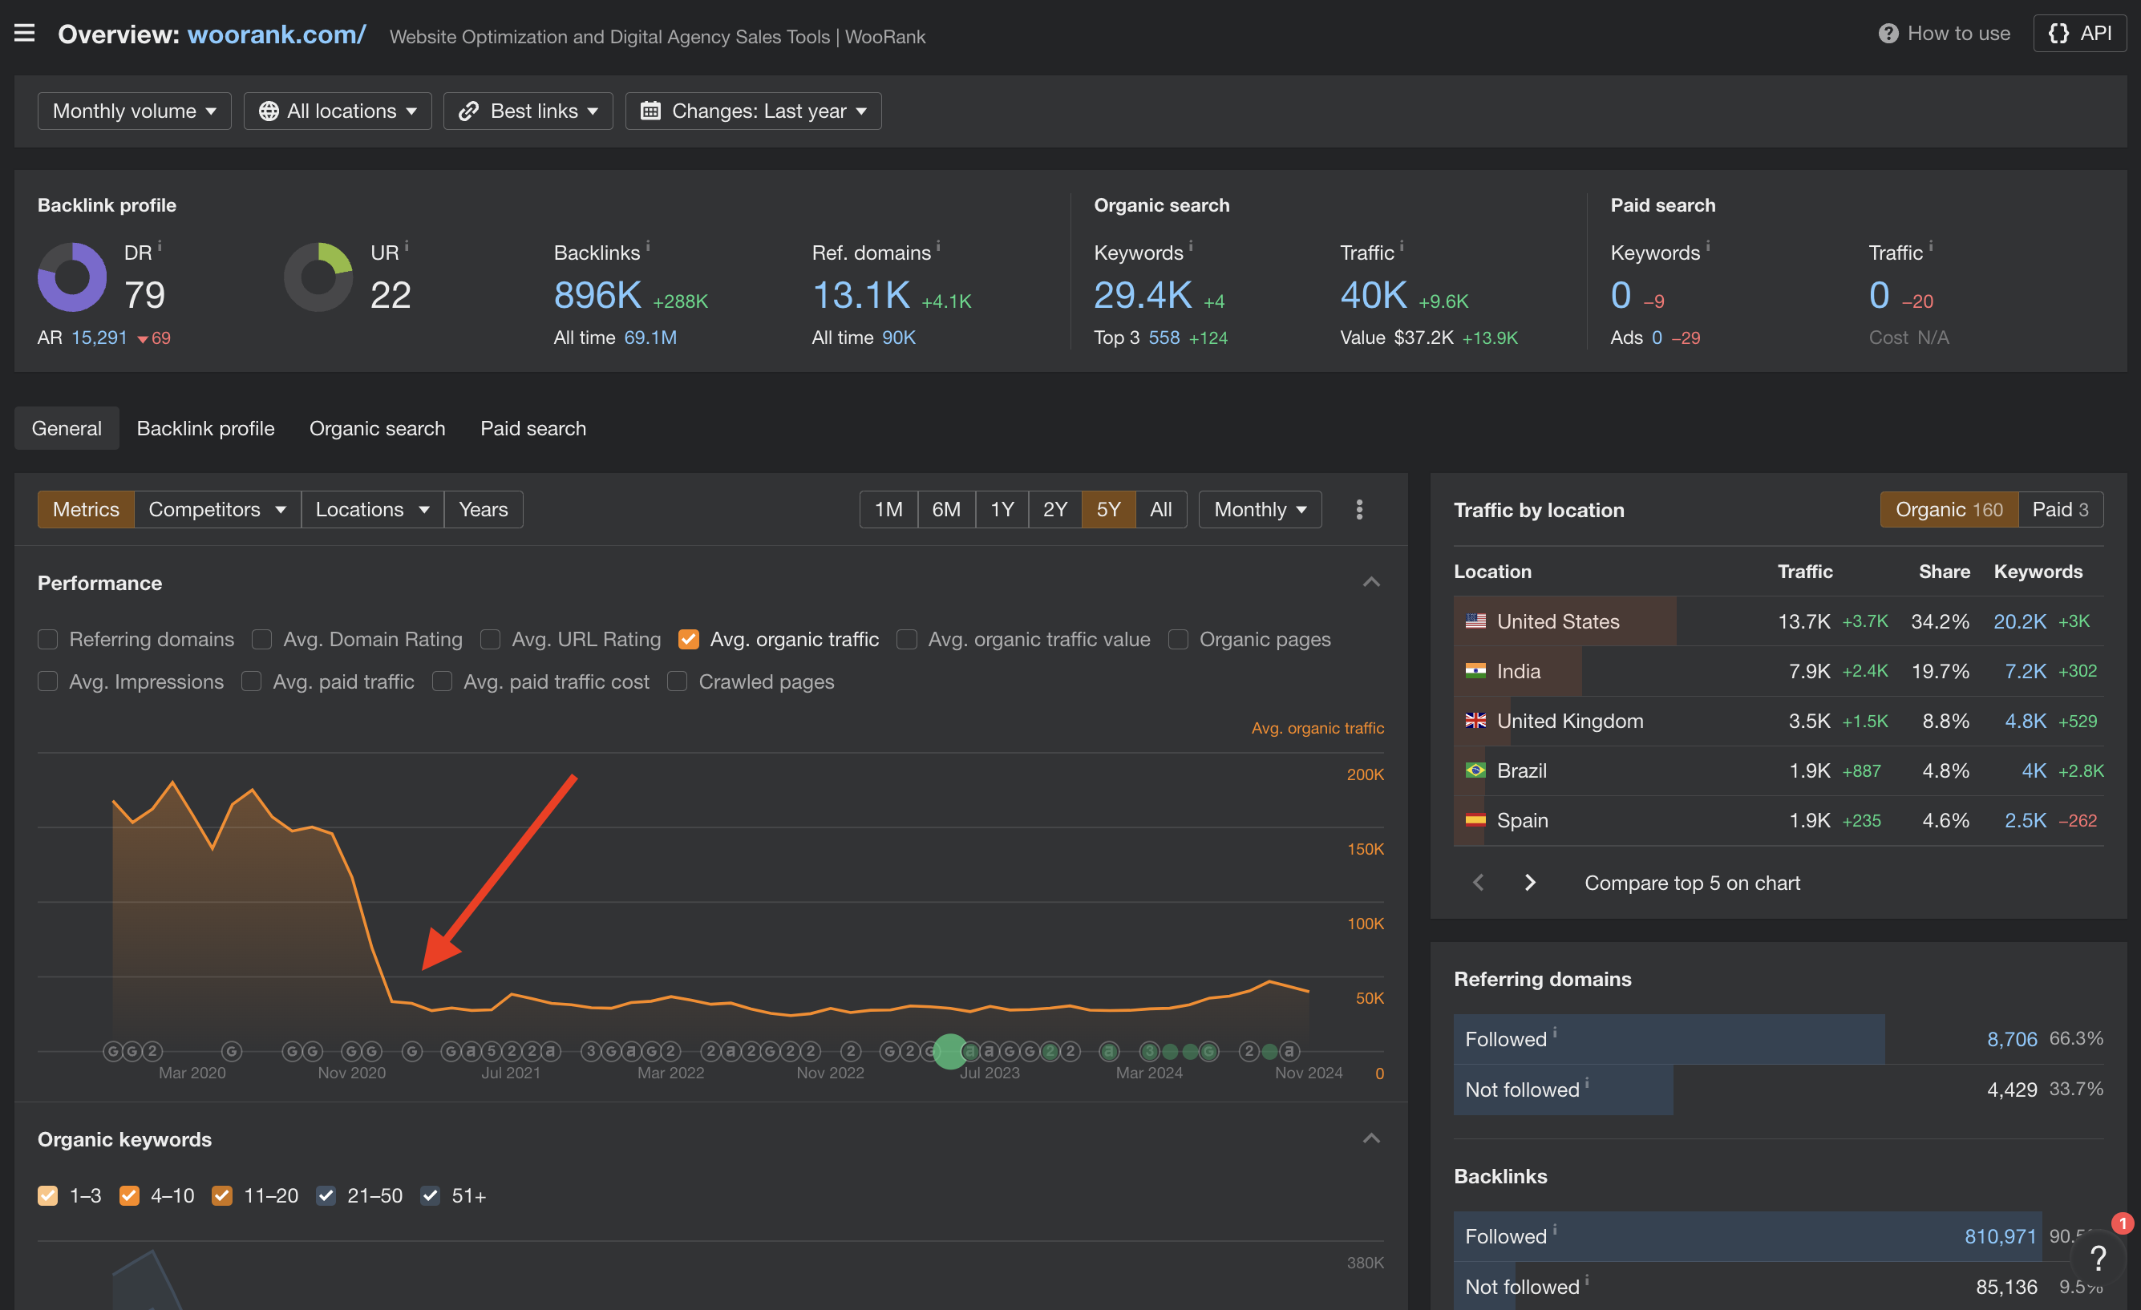Go to next locations page arrow
The height and width of the screenshot is (1310, 2141).
(x=1530, y=883)
